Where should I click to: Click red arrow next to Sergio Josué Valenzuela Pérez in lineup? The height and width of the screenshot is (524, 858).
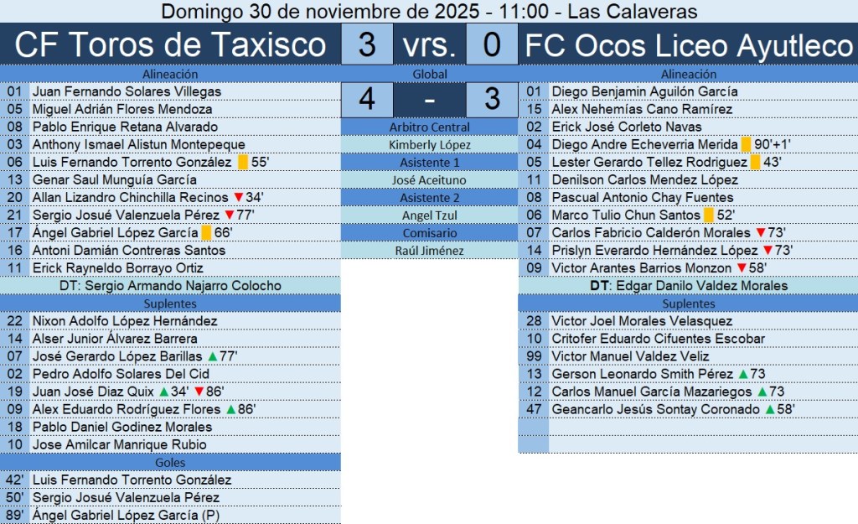coord(229,215)
